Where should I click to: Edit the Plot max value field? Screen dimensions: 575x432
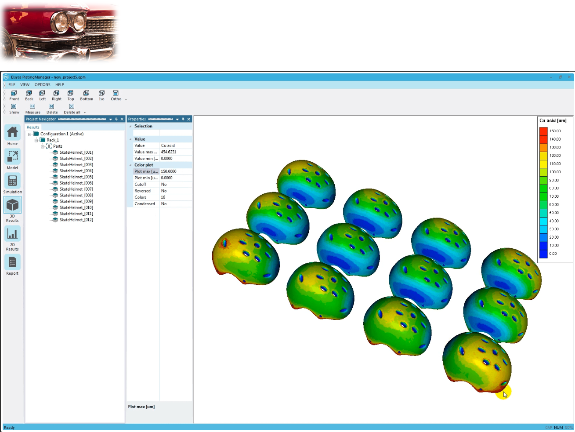[176, 172]
